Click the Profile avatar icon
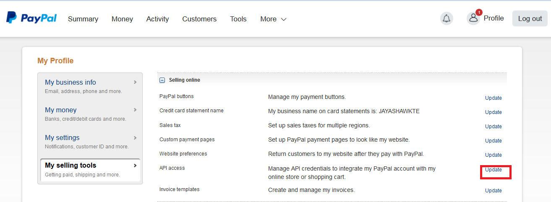The width and height of the screenshot is (551, 202). click(473, 18)
